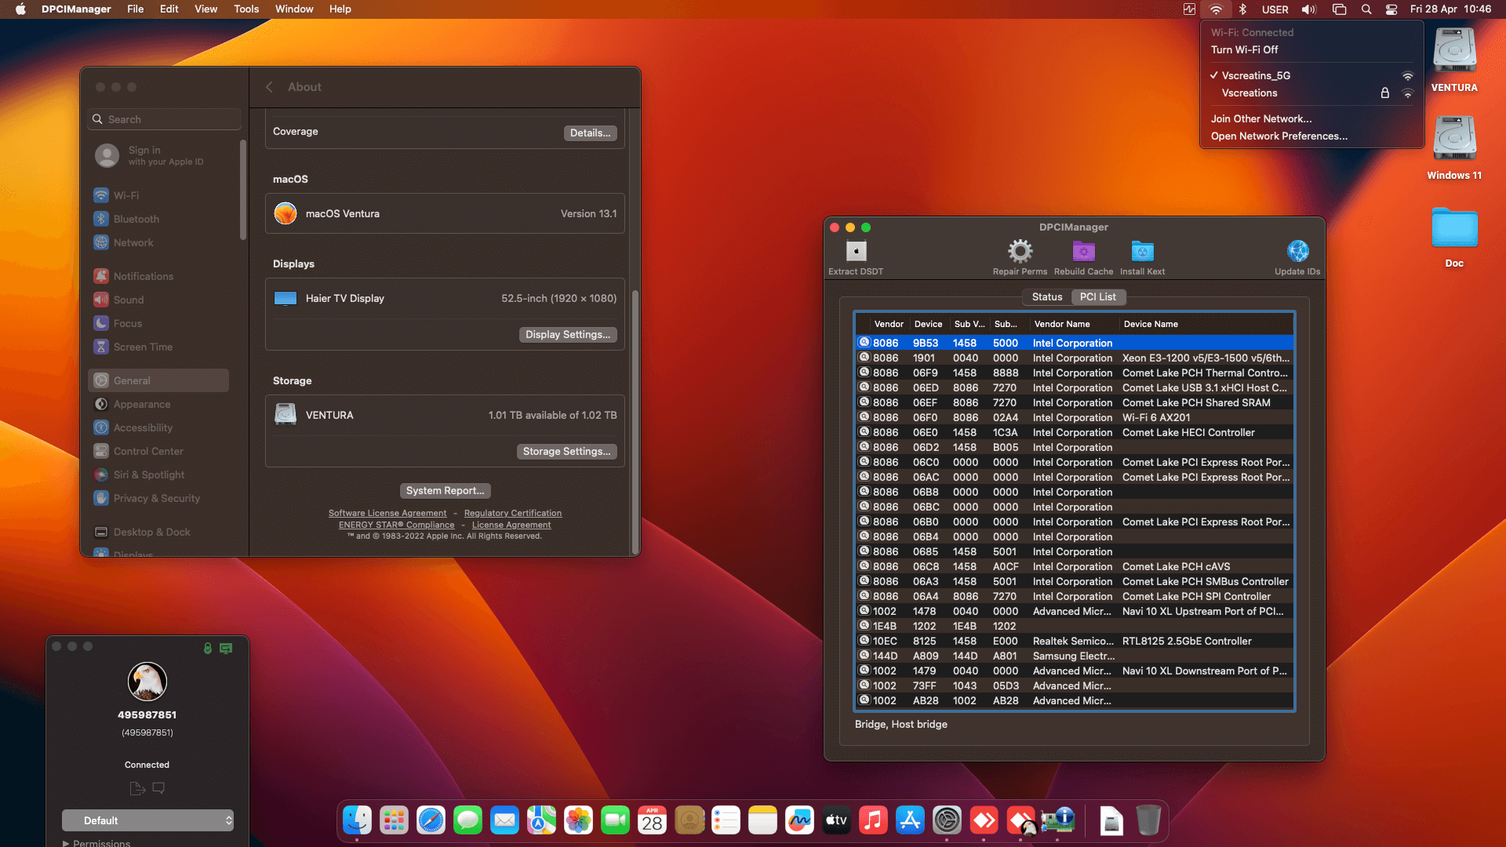
Task: Click Rebuild Cache toolbar icon
Action: pyautogui.click(x=1083, y=252)
